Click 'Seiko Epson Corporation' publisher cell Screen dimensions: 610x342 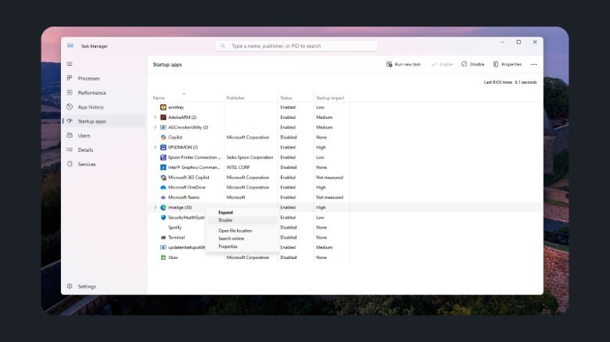[249, 157]
